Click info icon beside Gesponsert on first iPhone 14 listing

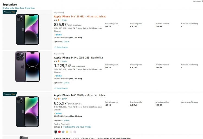pyautogui.click(x=63, y=13)
